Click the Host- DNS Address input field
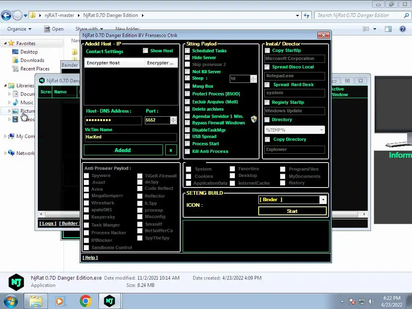Viewport: 412px width, 309px height. [x=113, y=120]
